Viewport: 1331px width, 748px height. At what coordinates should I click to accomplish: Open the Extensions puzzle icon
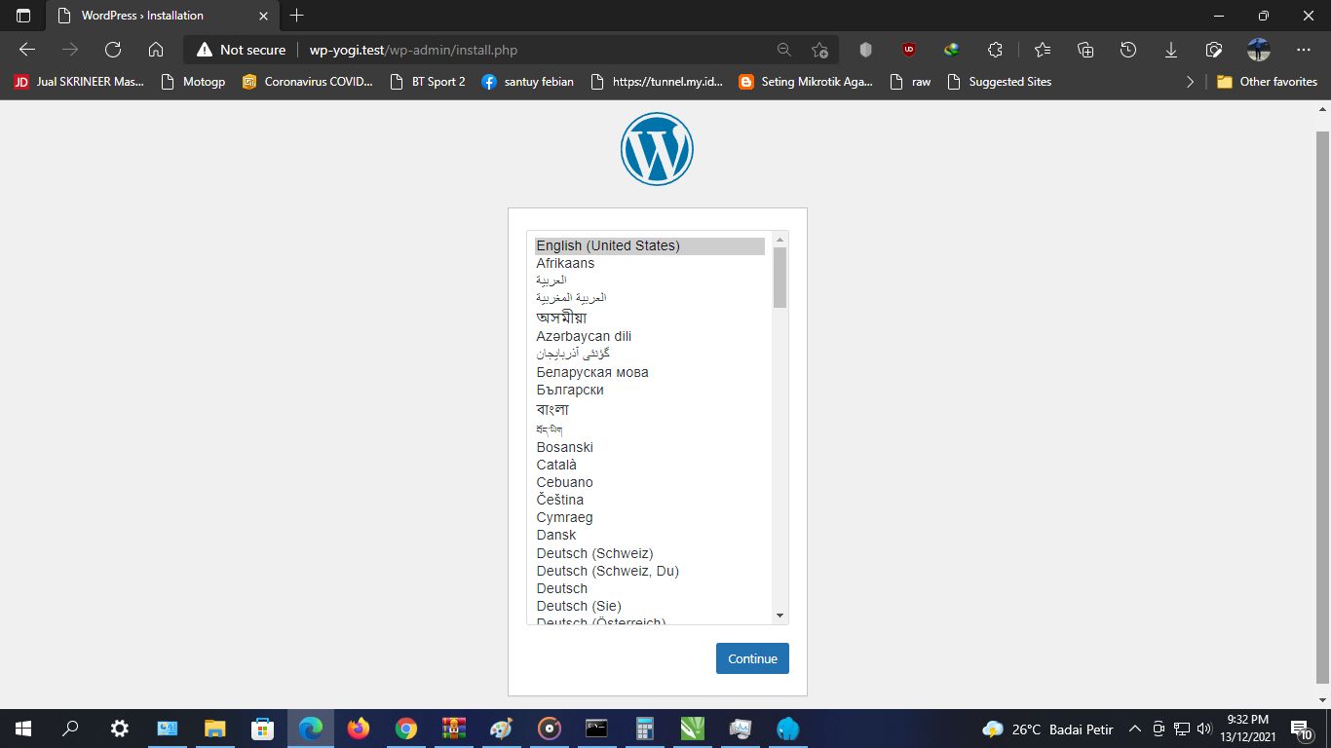click(995, 50)
